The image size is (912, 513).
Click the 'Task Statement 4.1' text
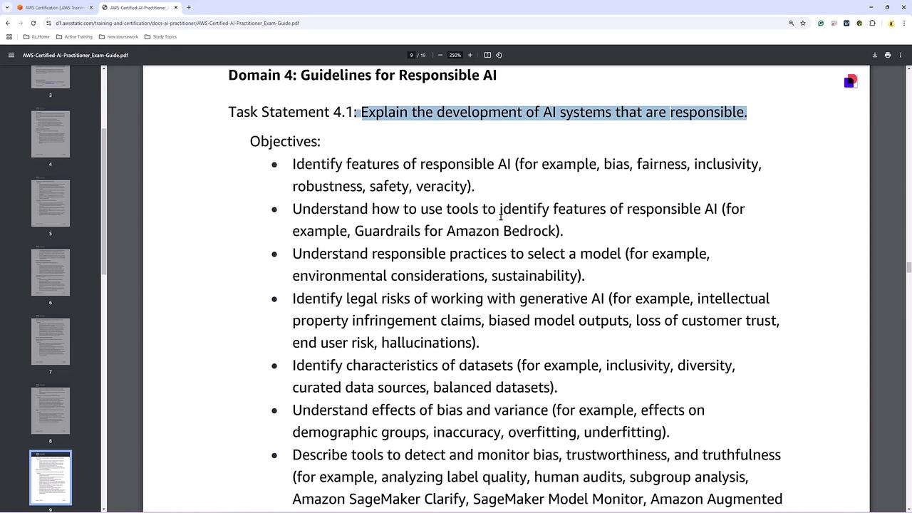291,113
